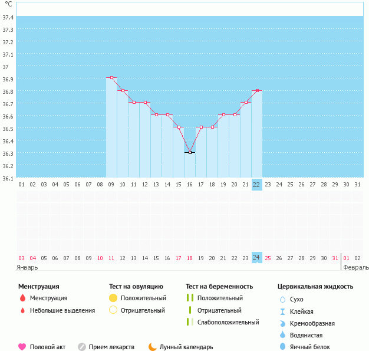This screenshot has width=369, height=351.
Task: Click the pink heart Половой акт icon
Action: pyautogui.click(x=22, y=347)
